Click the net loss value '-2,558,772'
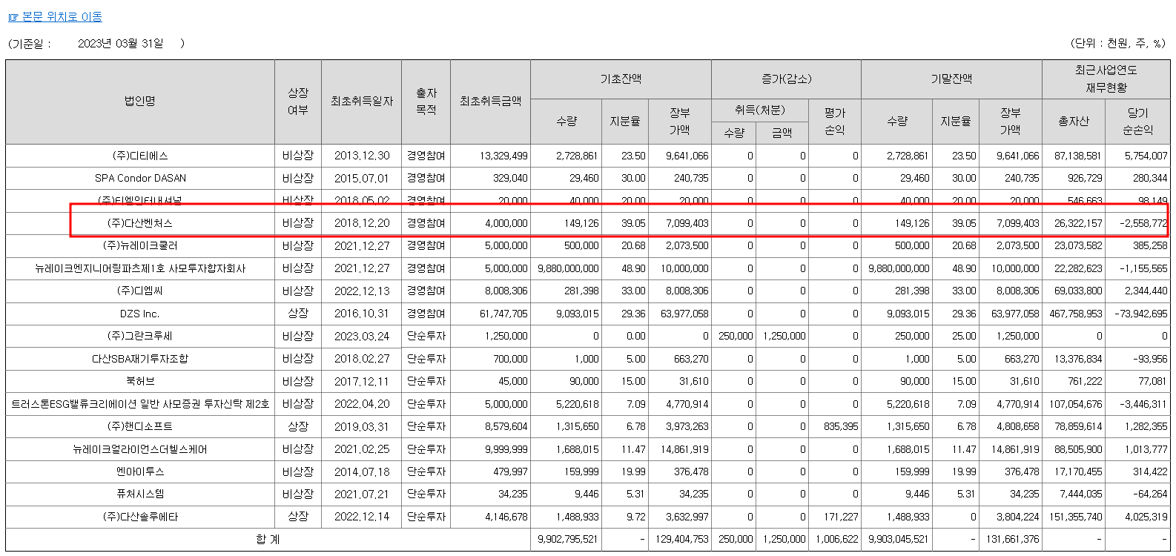Viewport: 1176px width, 556px height. (x=1143, y=223)
